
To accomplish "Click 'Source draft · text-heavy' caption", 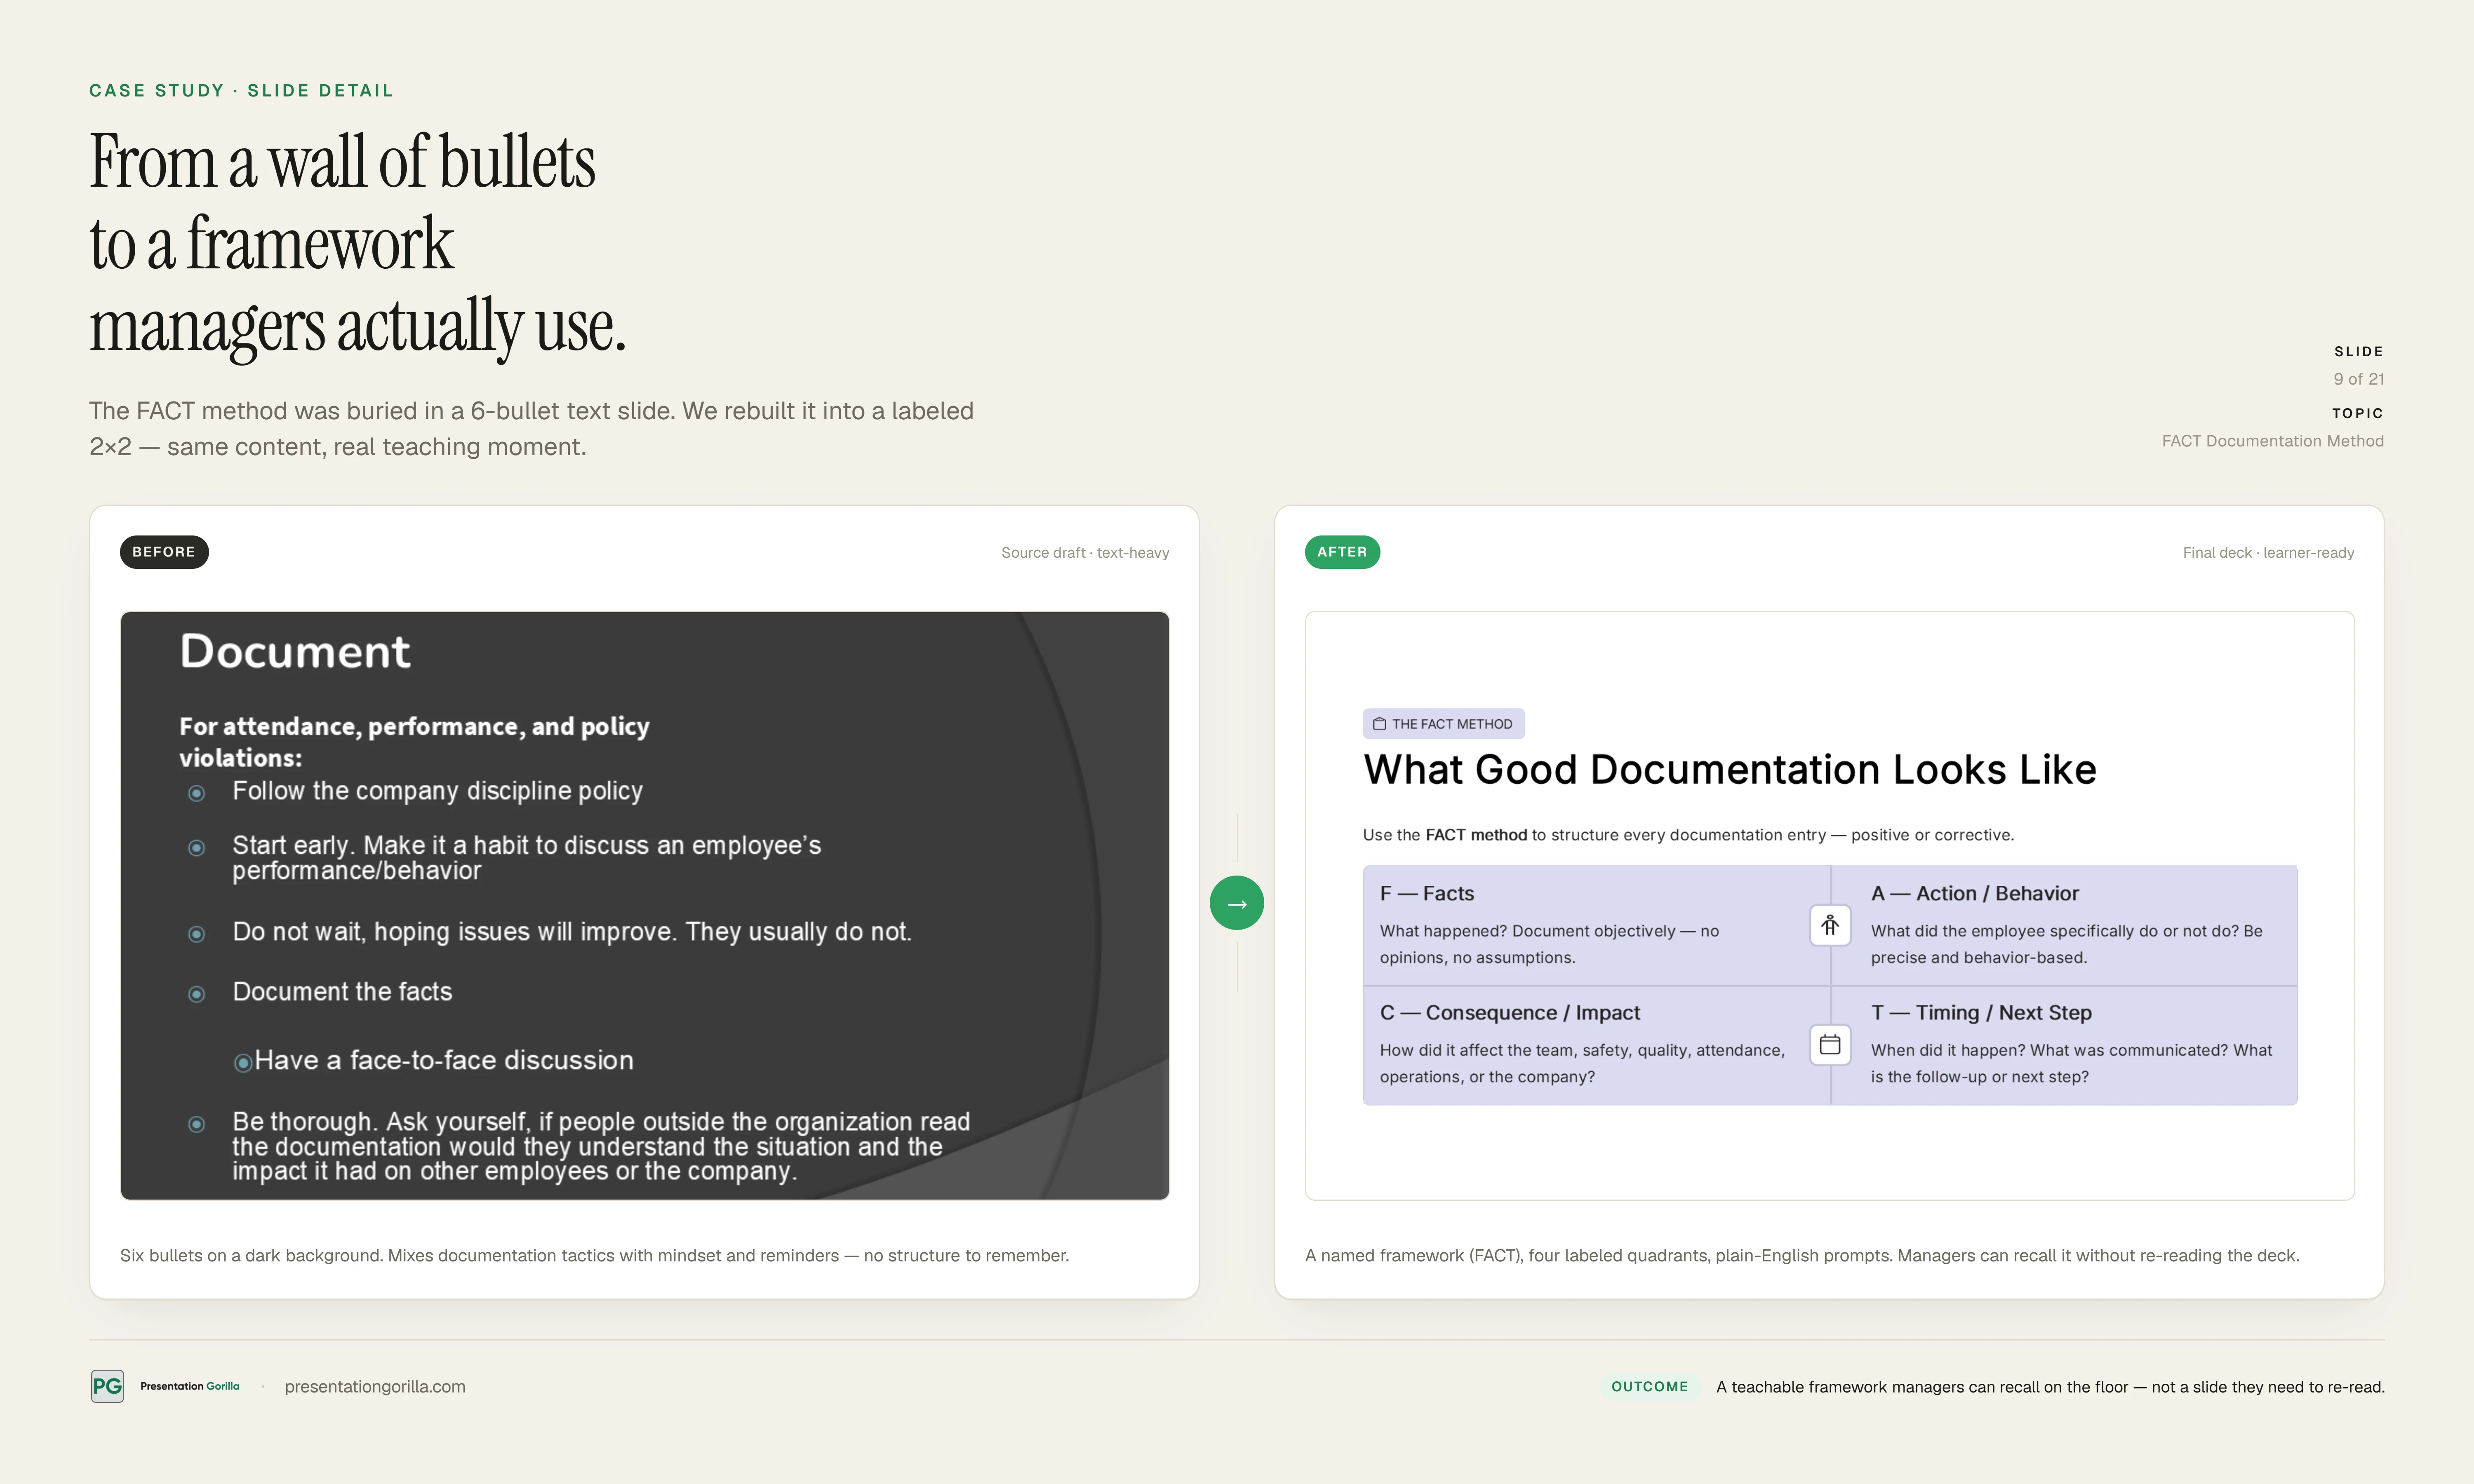I will click(1085, 553).
